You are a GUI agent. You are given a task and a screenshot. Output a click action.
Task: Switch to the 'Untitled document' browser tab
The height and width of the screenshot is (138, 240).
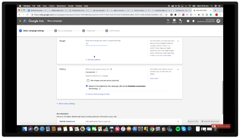(37, 10)
